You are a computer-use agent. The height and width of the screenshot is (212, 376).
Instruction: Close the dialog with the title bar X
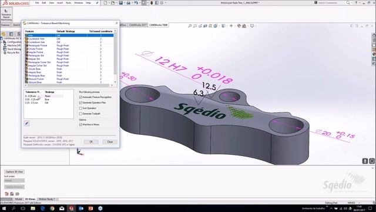pyautogui.click(x=116, y=23)
